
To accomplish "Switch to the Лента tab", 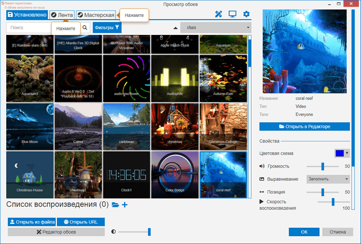I will coord(62,15).
